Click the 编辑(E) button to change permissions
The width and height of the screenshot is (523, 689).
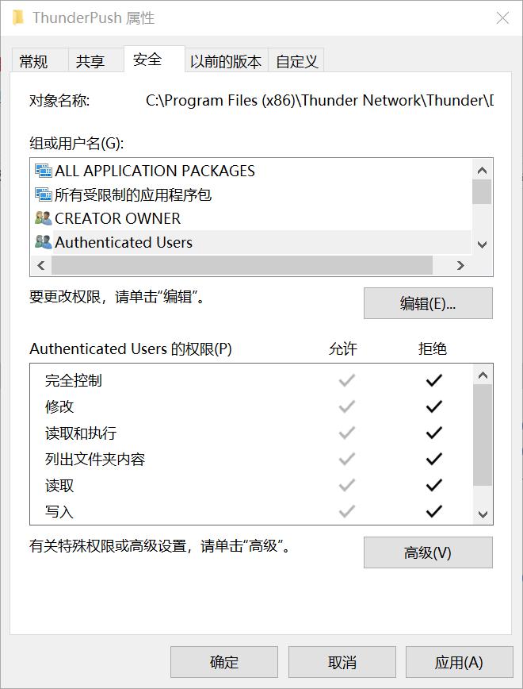428,303
